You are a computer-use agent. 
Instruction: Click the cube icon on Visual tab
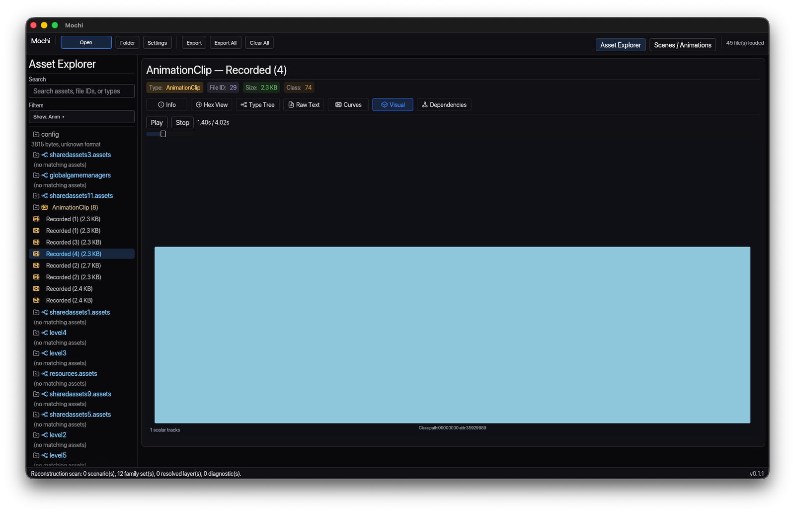[384, 104]
